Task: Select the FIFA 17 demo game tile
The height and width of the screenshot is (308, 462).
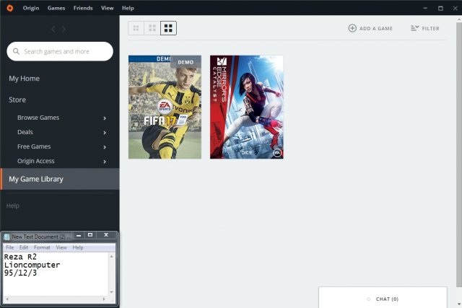Action: (164, 107)
